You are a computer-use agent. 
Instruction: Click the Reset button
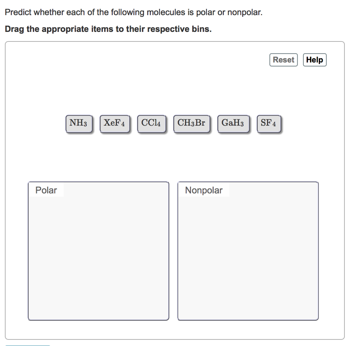[x=283, y=60]
